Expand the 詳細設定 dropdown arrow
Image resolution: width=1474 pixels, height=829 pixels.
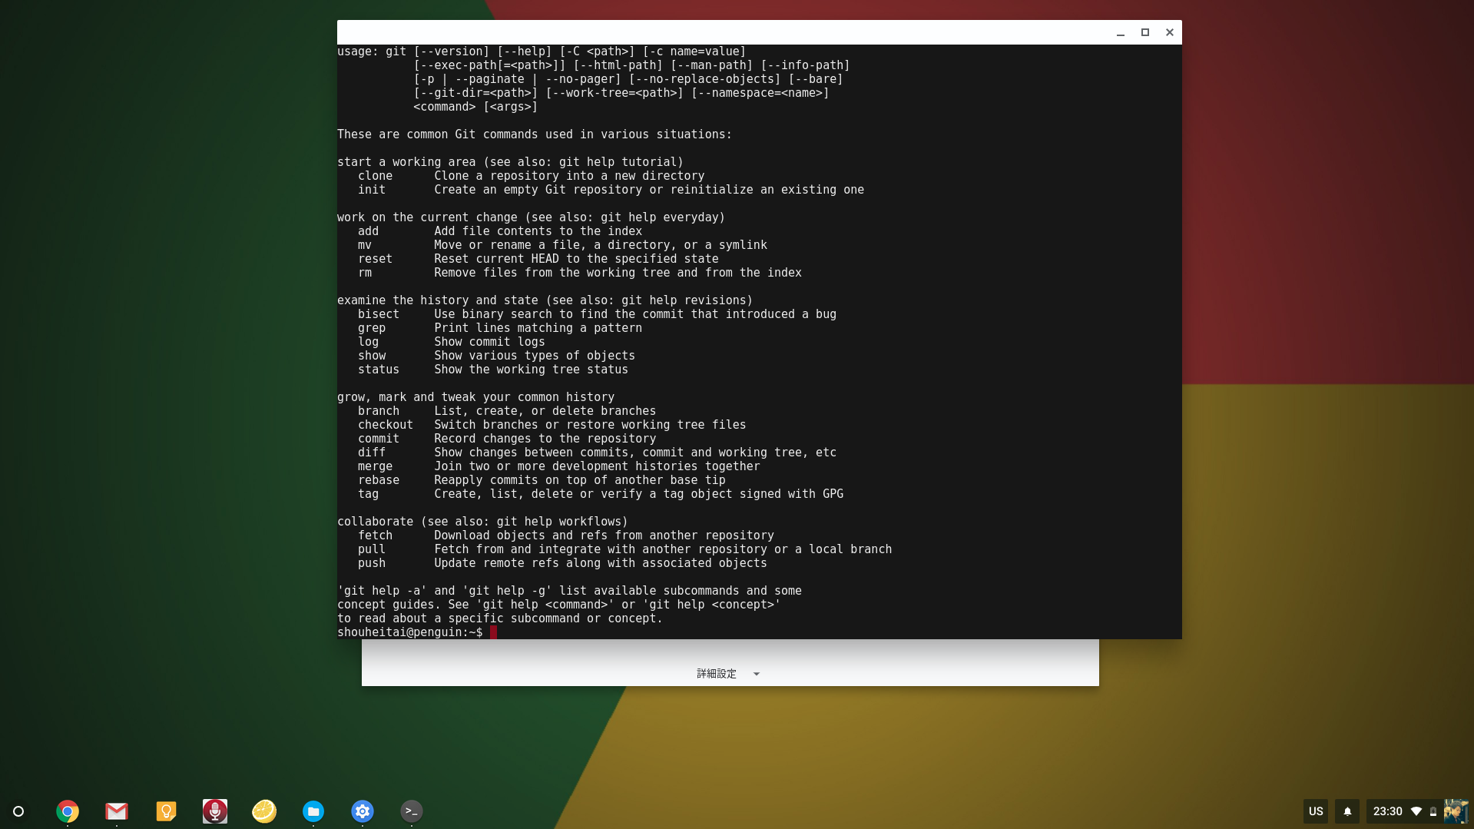point(757,674)
